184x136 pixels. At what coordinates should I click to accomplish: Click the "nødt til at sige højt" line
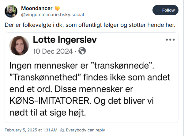[48, 113]
